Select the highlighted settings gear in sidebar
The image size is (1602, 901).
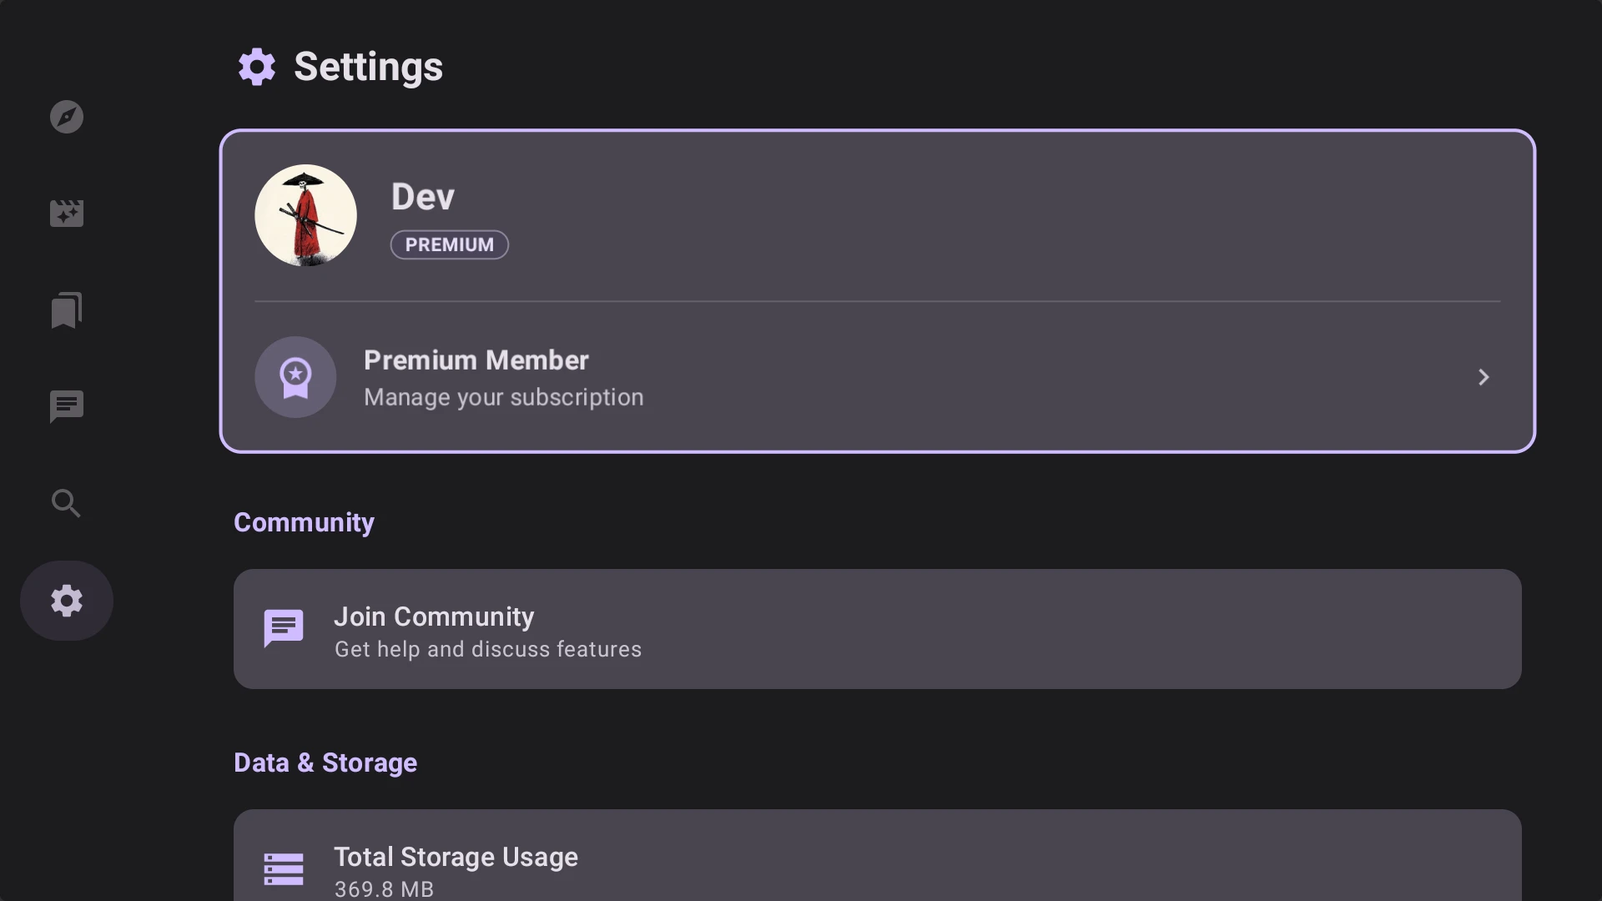click(x=67, y=601)
